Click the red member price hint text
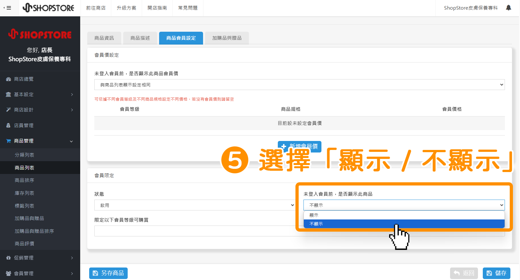Viewport: 520px width, 280px height. pos(164,99)
